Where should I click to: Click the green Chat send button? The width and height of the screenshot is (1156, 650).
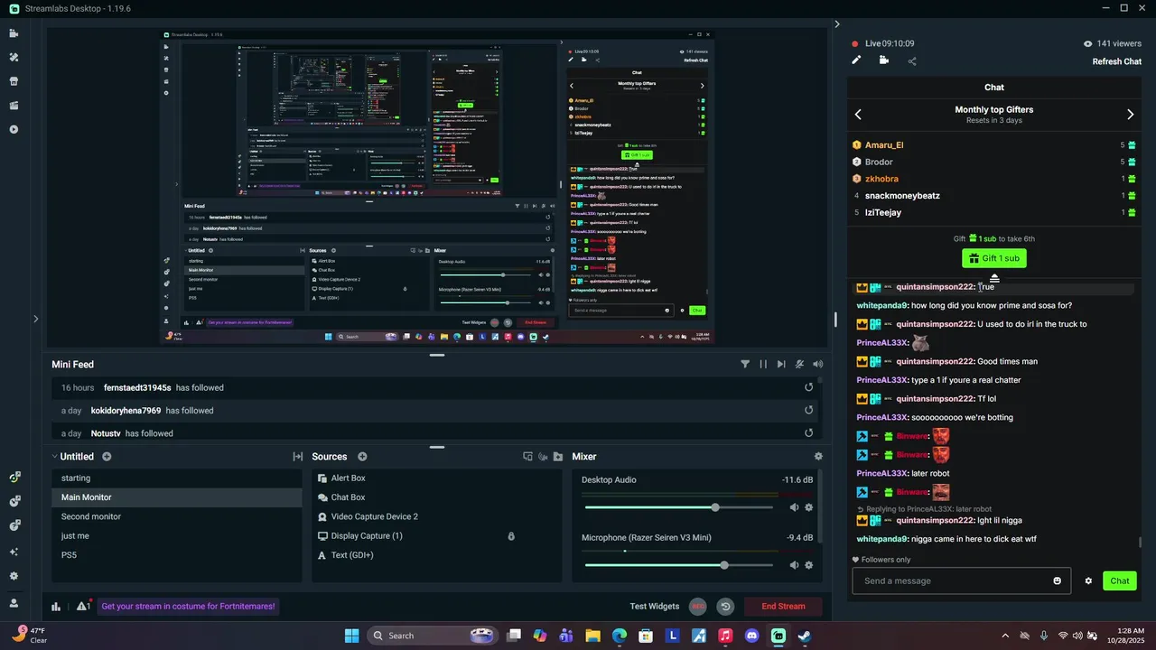click(x=1120, y=580)
